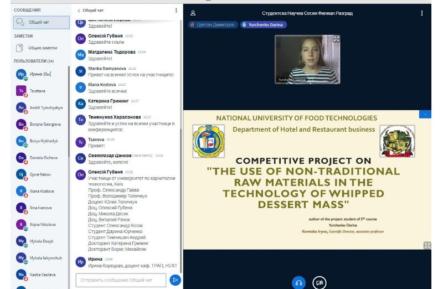
Task: Click Mykola Desyk's My avatar
Action: [x=21, y=241]
